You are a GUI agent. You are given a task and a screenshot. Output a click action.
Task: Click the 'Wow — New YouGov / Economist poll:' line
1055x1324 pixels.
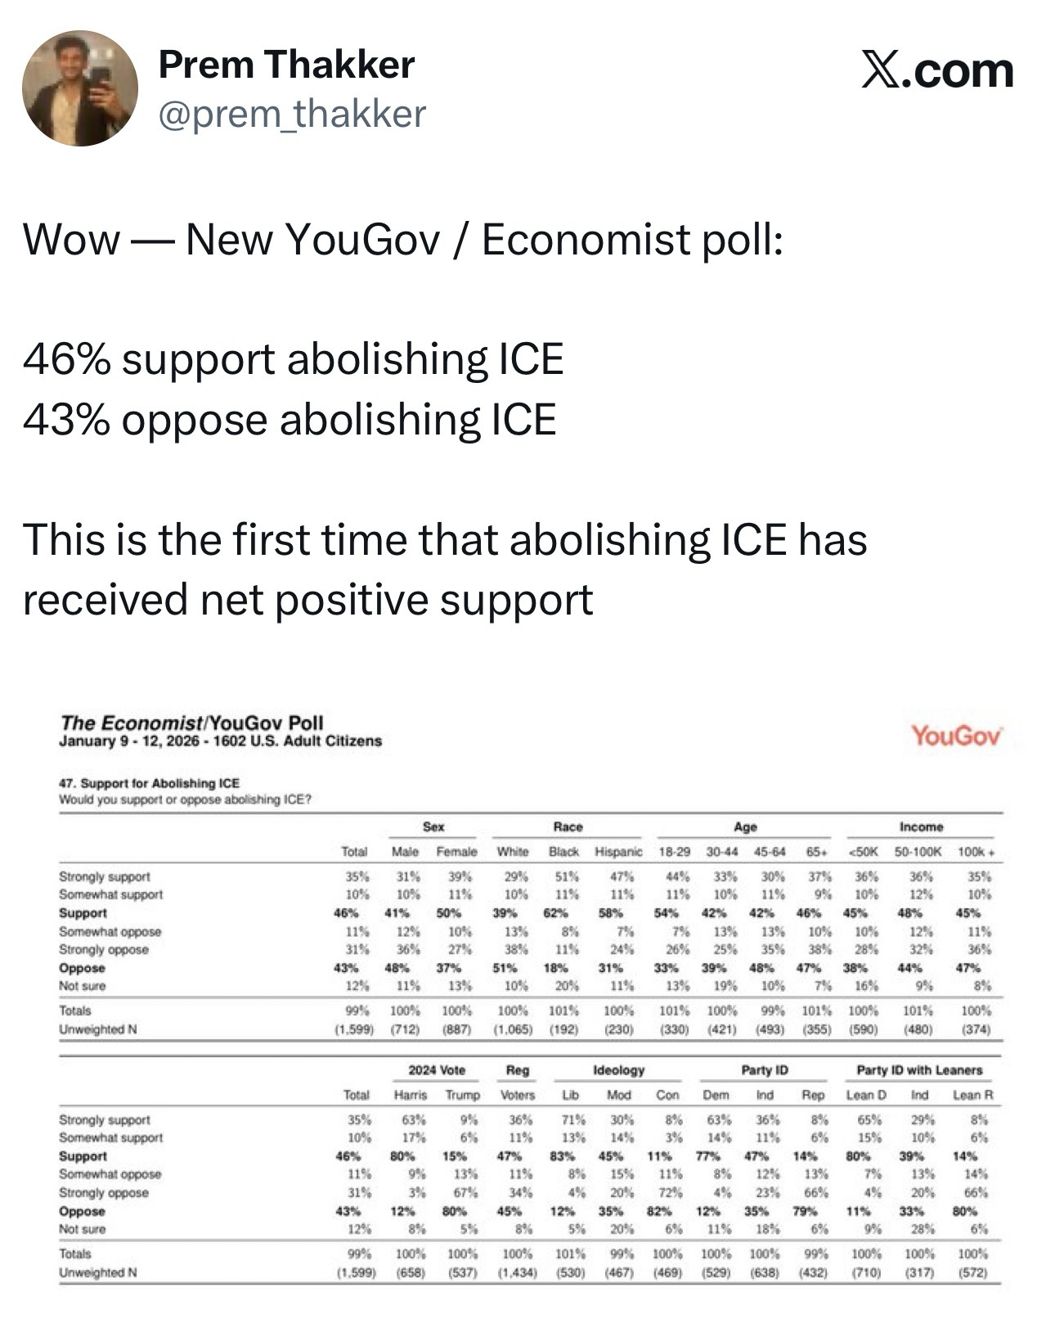click(402, 239)
